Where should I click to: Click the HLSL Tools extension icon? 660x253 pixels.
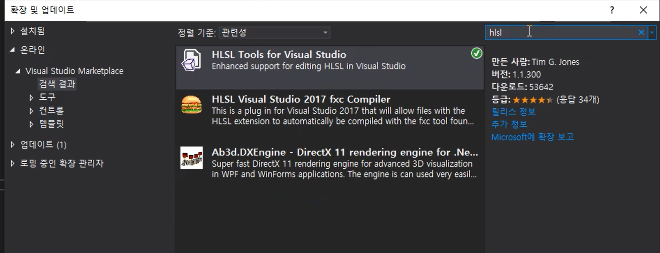191,60
